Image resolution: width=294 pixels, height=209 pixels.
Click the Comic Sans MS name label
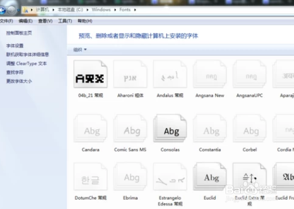coord(130,150)
